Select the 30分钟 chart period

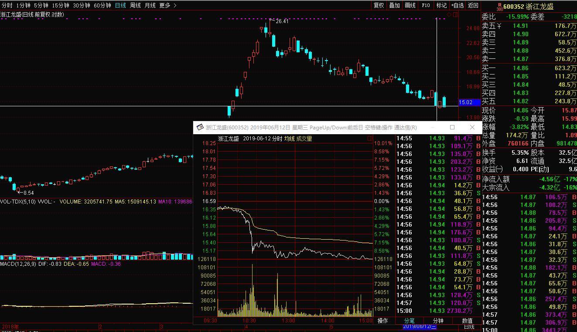click(x=82, y=5)
